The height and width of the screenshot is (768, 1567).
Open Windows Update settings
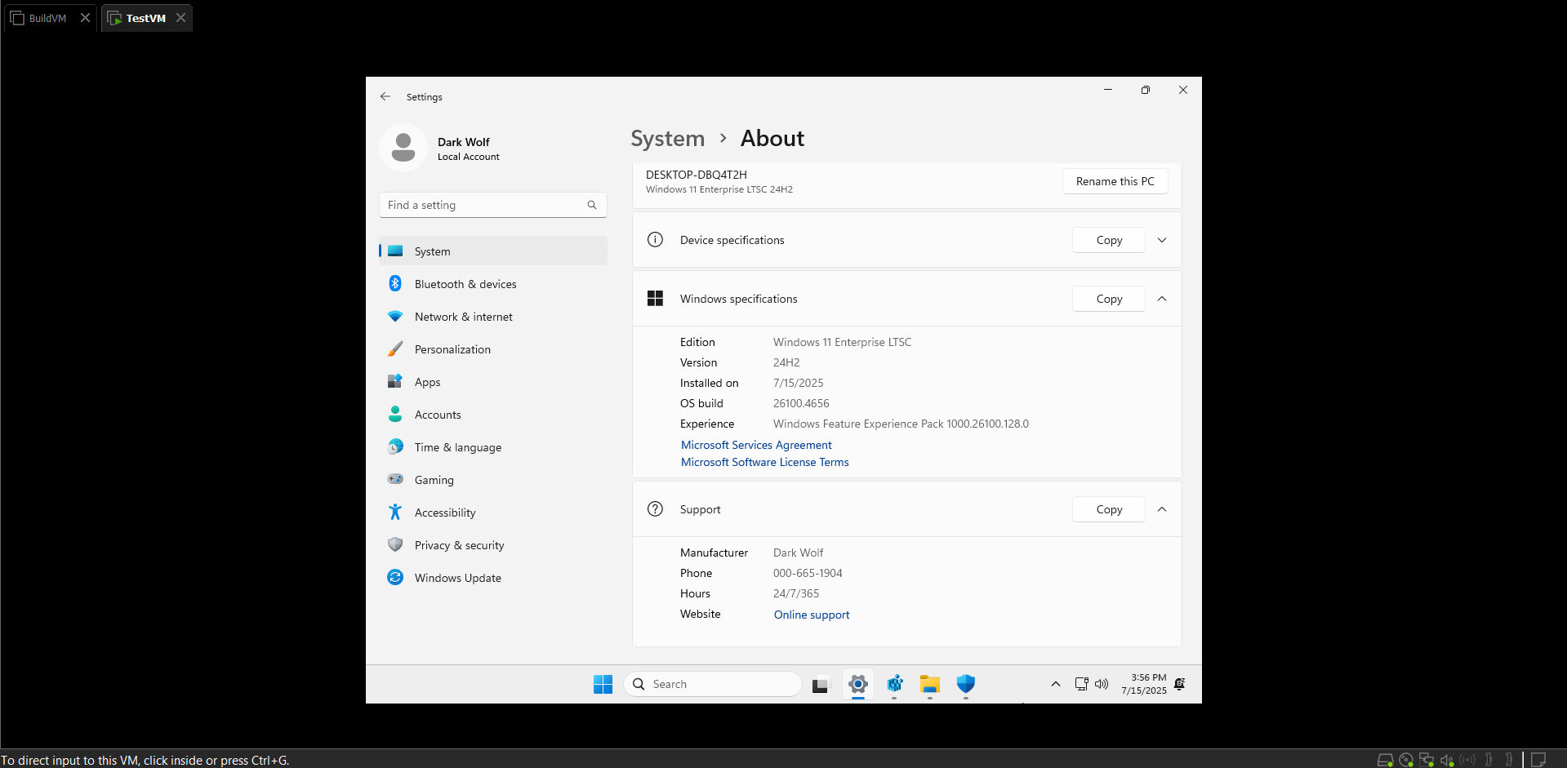point(493,578)
